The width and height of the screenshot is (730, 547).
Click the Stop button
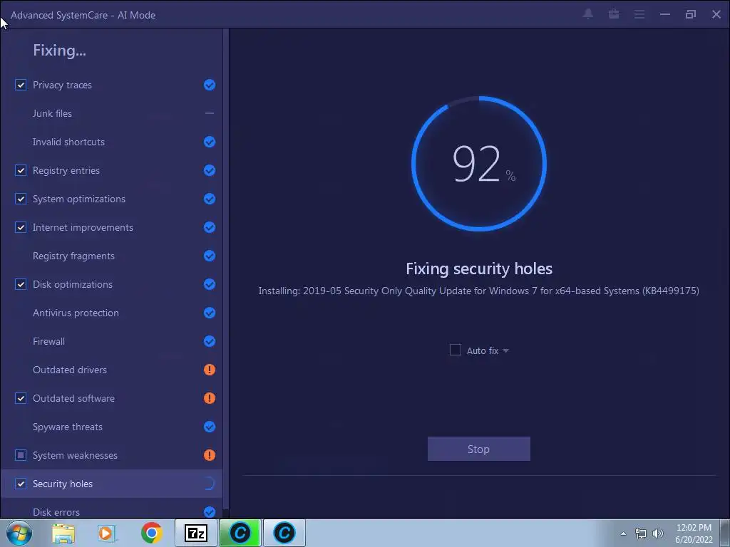[x=478, y=449]
